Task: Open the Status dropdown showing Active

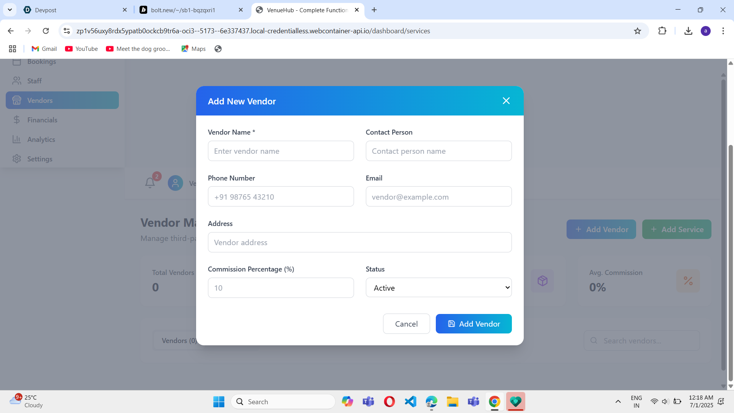Action: [438, 288]
